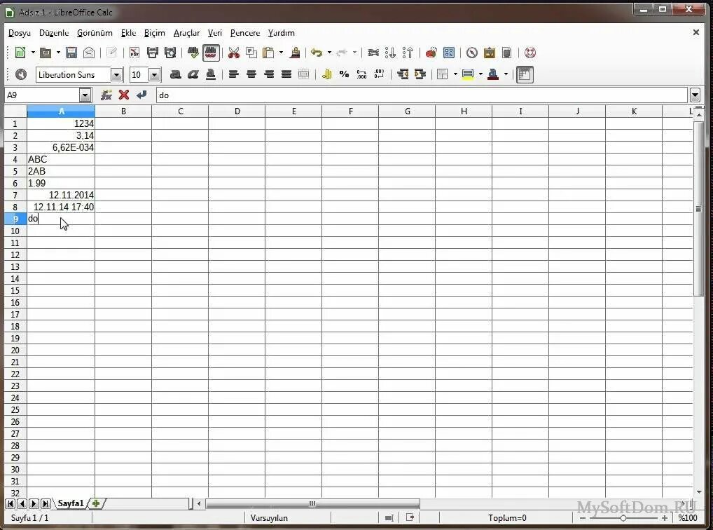The height and width of the screenshot is (530, 713).
Task: Open the font color picker arrow
Action: tap(507, 74)
